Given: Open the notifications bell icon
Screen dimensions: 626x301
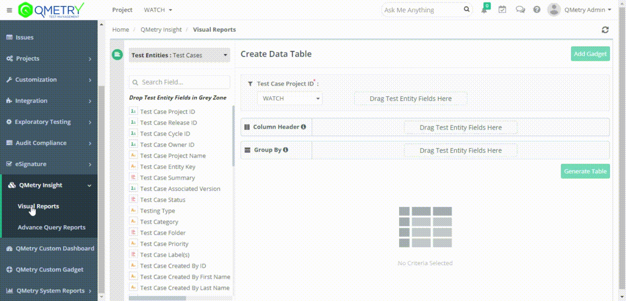Looking at the screenshot, I should [x=484, y=10].
